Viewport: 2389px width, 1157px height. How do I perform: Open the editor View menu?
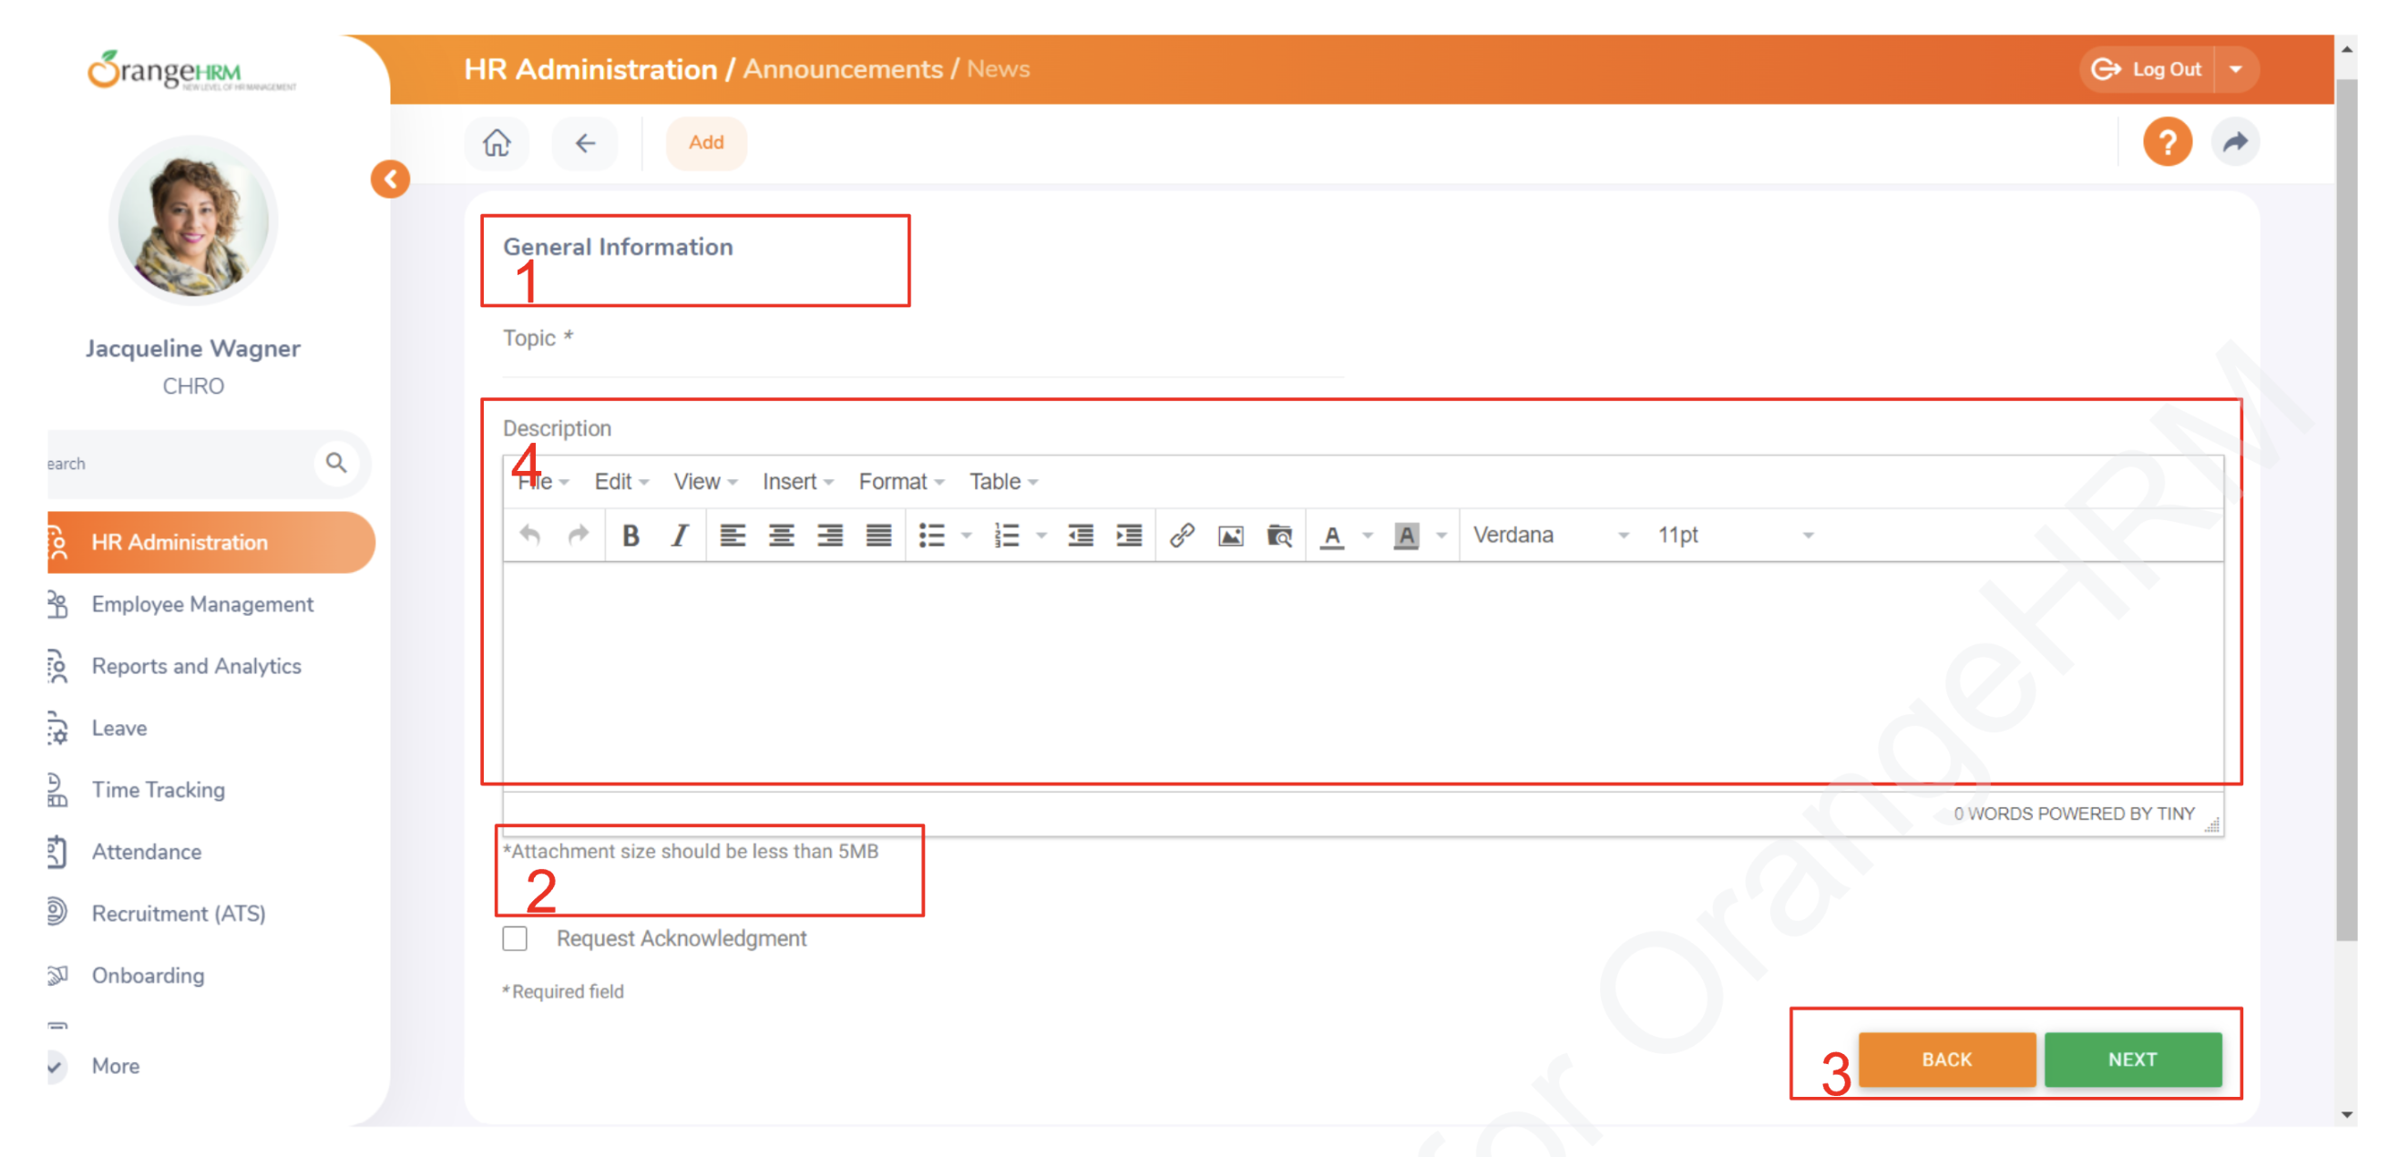click(x=705, y=481)
